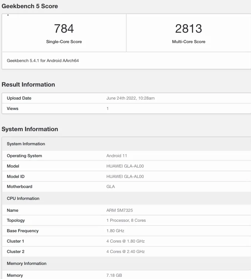Click the 2813 multi-core score number
This screenshot has width=251, height=279.
[188, 29]
